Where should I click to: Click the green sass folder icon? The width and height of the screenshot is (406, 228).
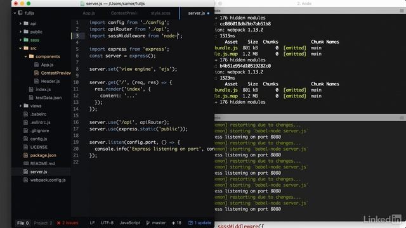tap(26, 40)
